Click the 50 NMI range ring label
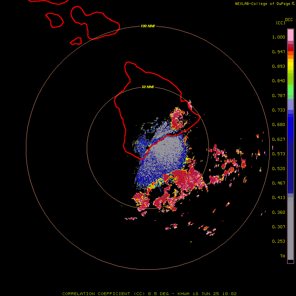Image resolution: width=296 pixels, height=296 pixels. pyautogui.click(x=148, y=87)
